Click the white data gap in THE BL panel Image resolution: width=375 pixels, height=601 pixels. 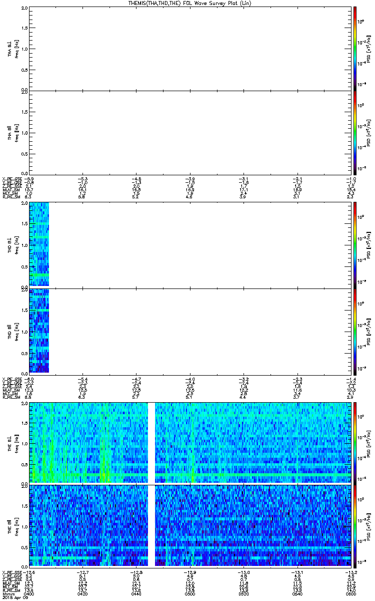[x=152, y=442]
